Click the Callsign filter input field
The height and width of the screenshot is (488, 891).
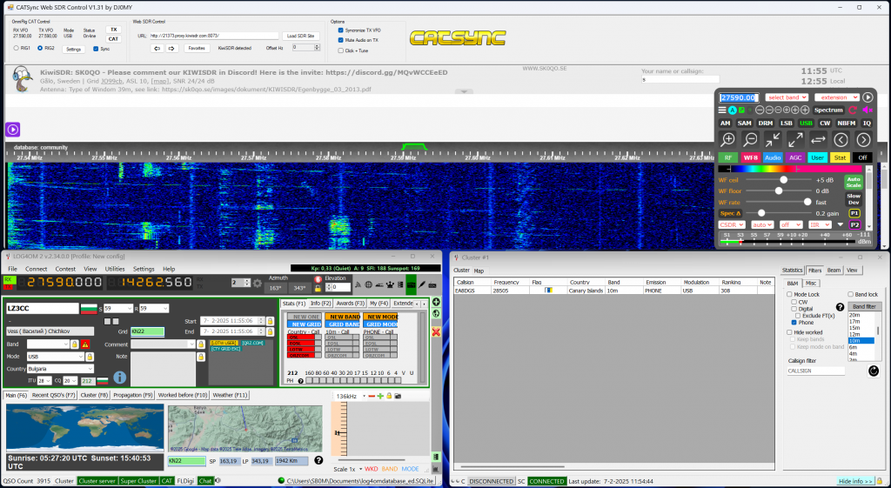(815, 371)
